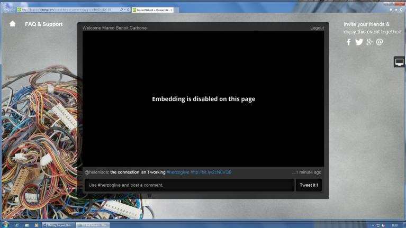Log out via the Logout link

click(x=317, y=28)
